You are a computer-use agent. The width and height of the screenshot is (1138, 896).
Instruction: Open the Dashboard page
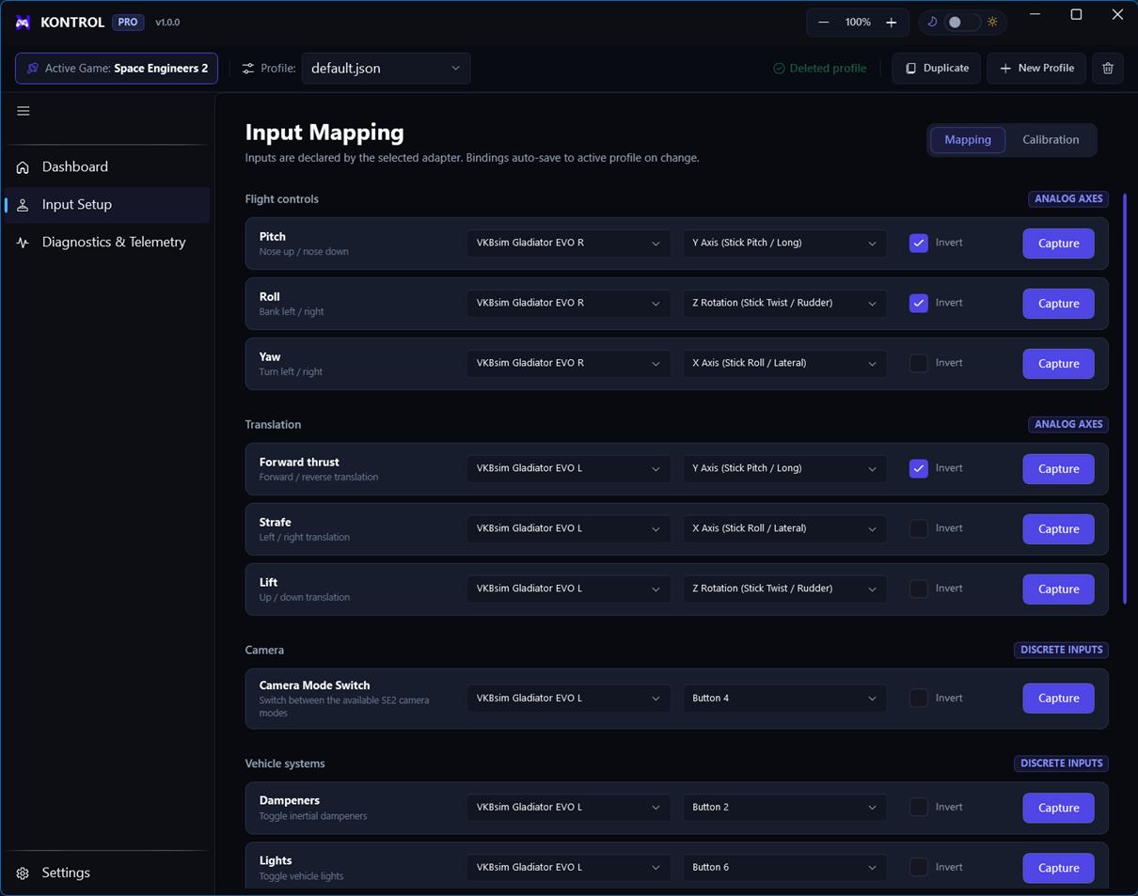point(107,167)
